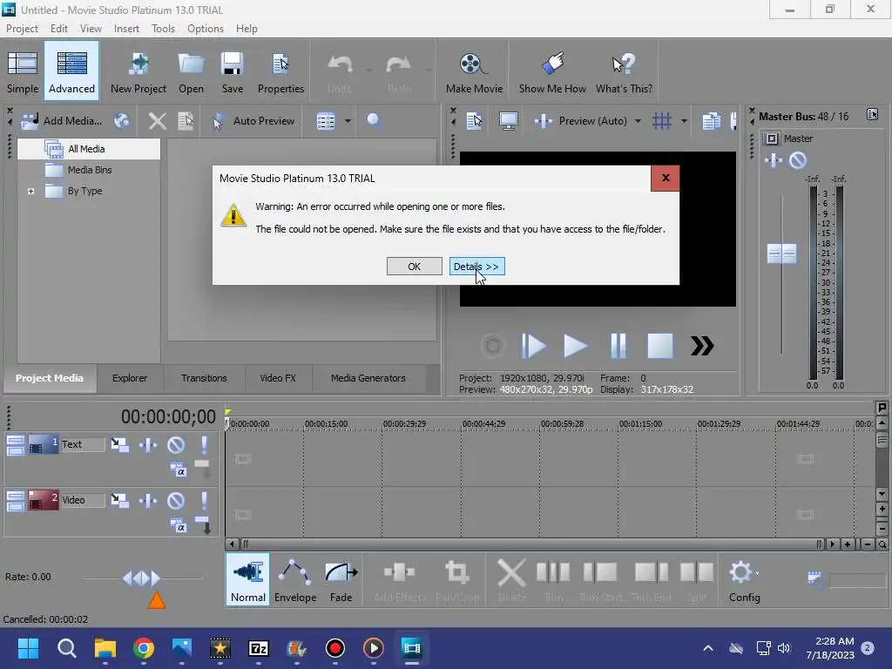Select the All Media folder
Image resolution: width=892 pixels, height=669 pixels.
89,148
